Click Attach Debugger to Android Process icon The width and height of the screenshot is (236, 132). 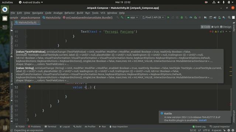click(x=195, y=18)
